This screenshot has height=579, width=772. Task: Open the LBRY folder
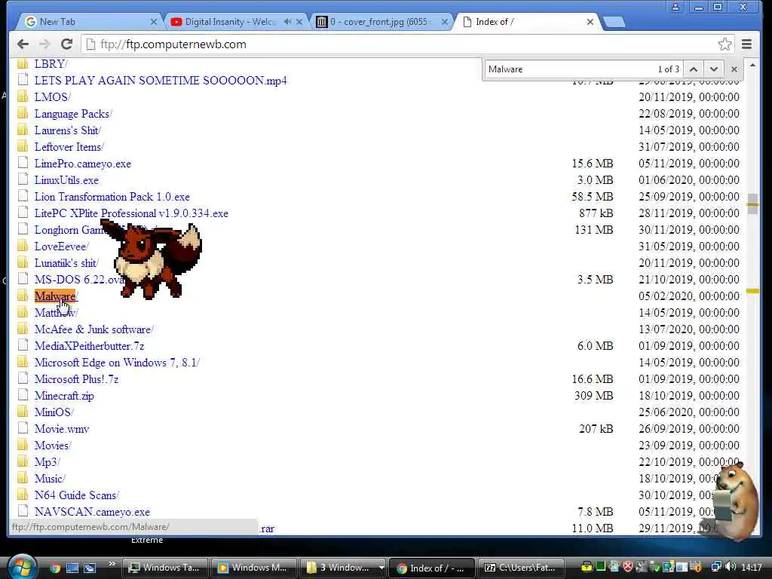[51, 64]
